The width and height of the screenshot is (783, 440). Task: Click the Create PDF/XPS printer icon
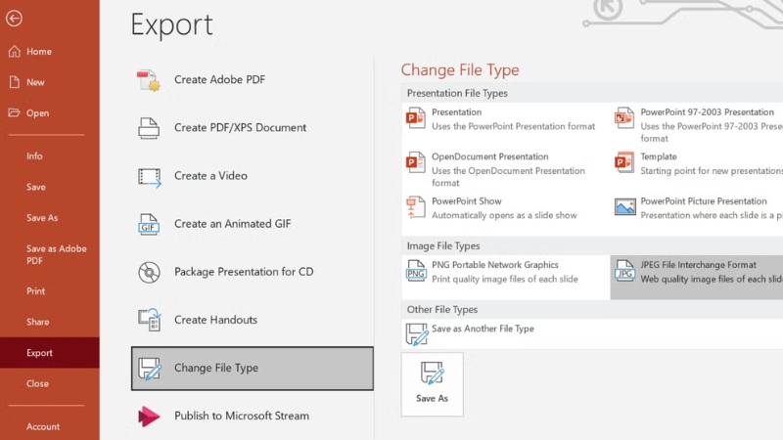tap(149, 128)
